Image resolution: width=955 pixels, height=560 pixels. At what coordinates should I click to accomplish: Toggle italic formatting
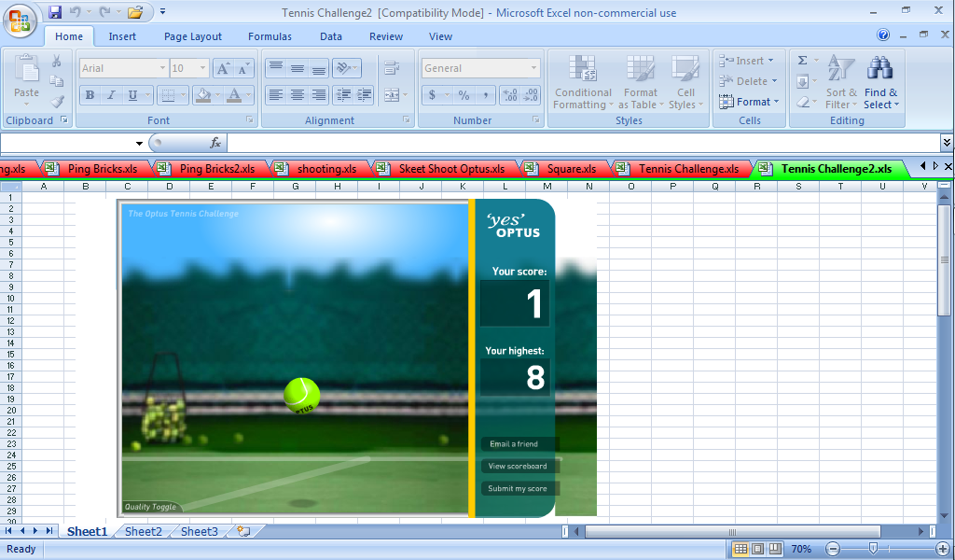pyautogui.click(x=111, y=95)
